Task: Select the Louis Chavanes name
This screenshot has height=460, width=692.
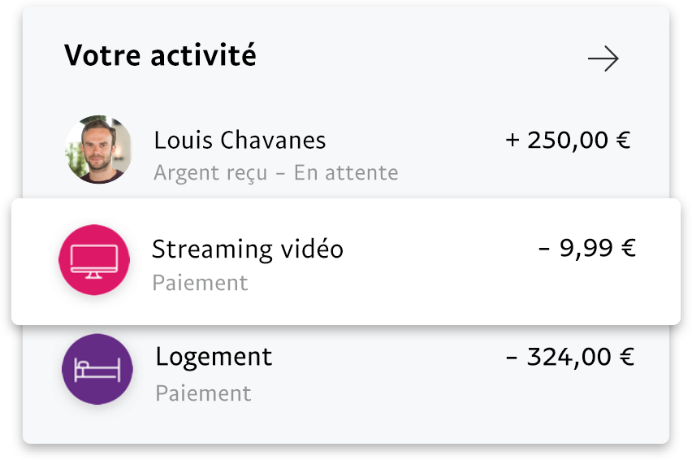Action: point(240,141)
